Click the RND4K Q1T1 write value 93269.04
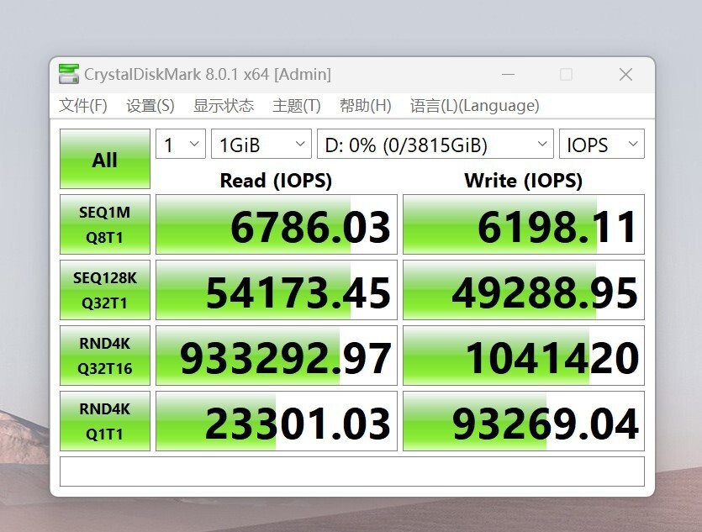Screen dimensions: 702x532 524,421
